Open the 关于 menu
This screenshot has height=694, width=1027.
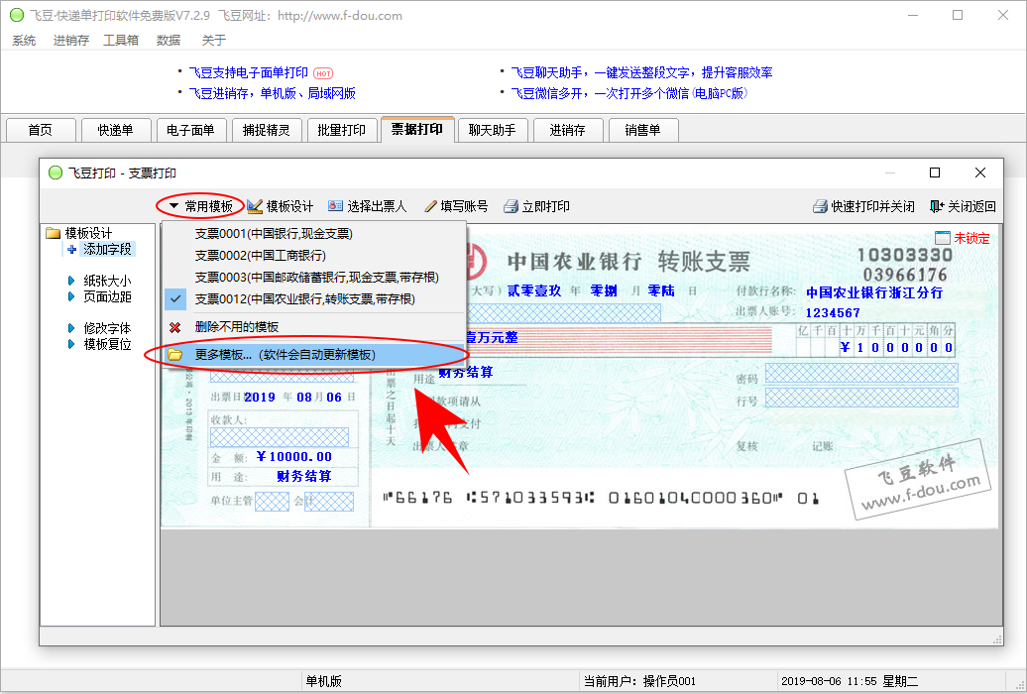[213, 41]
